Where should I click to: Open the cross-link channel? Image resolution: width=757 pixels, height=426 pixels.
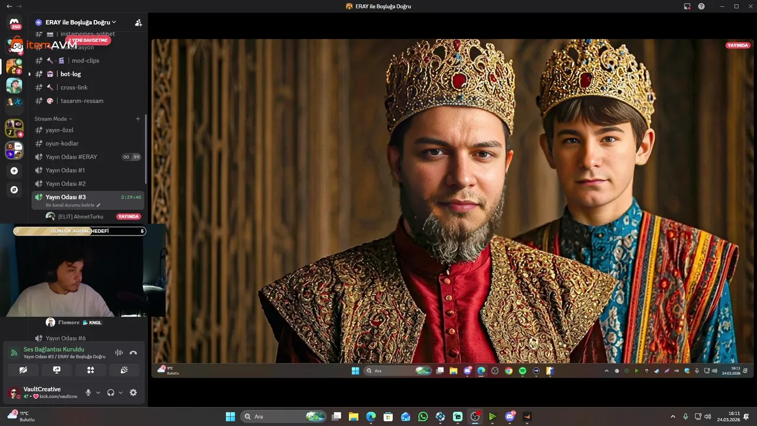click(88, 88)
